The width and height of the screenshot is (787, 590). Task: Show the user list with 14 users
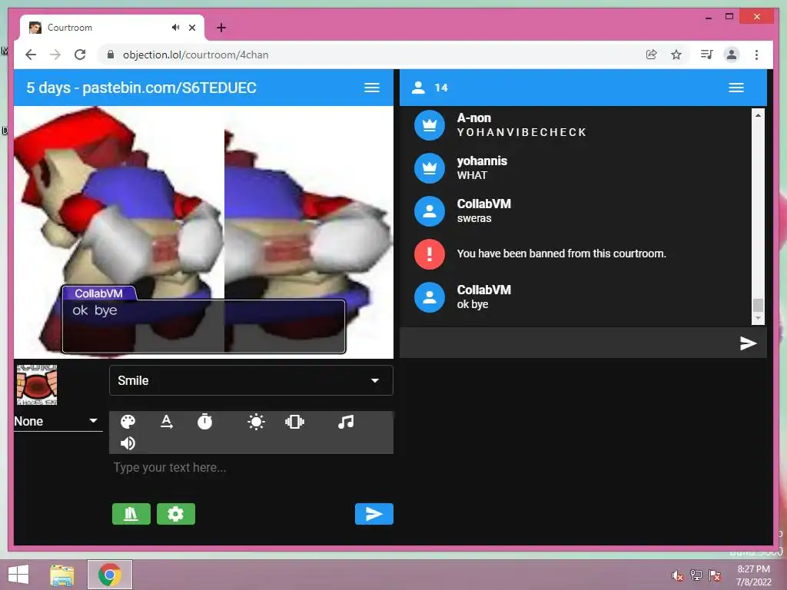point(430,88)
